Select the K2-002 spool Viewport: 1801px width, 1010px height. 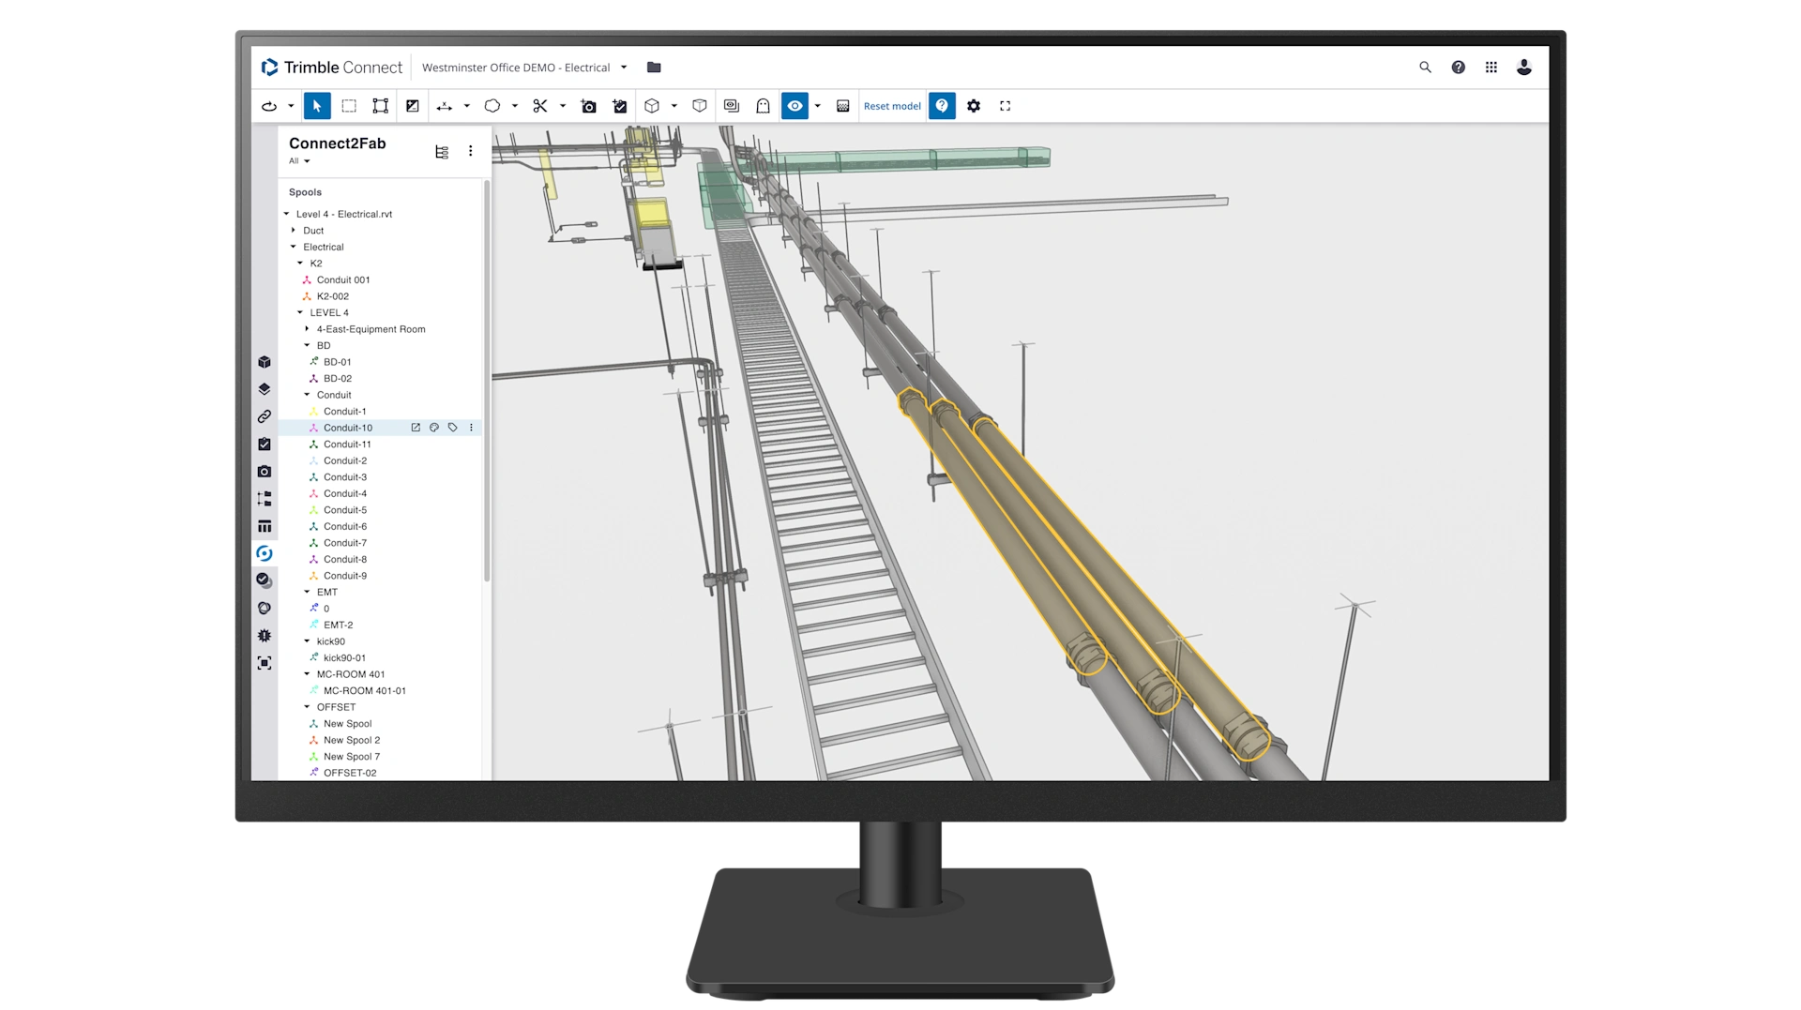(x=333, y=296)
